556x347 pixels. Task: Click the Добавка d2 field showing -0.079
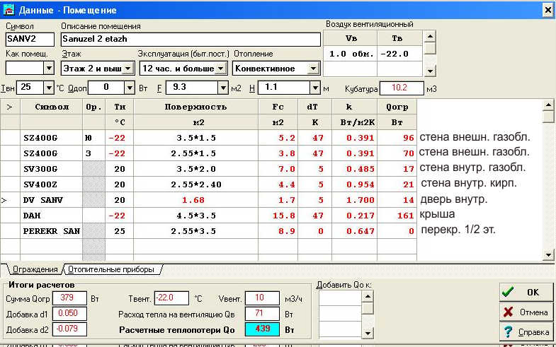click(x=69, y=329)
